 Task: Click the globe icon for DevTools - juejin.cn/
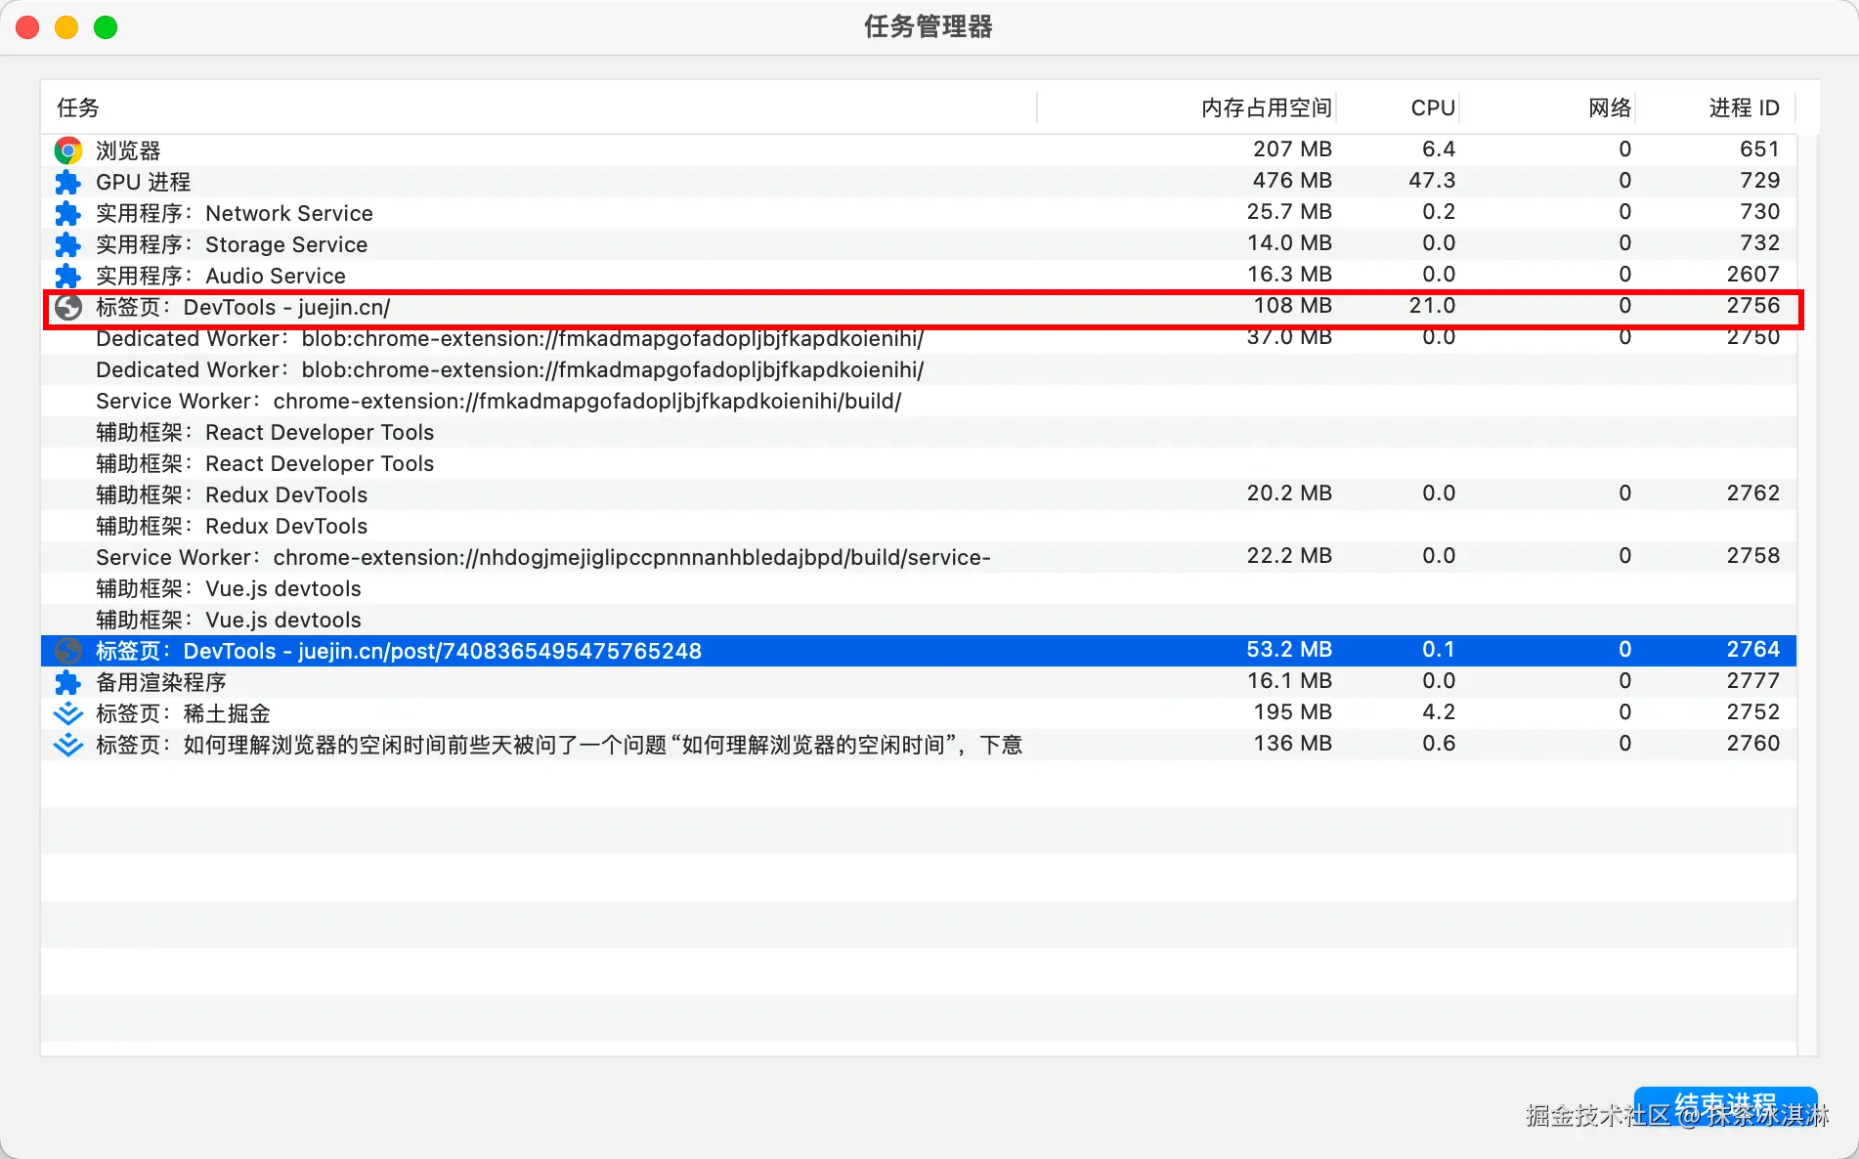[67, 307]
